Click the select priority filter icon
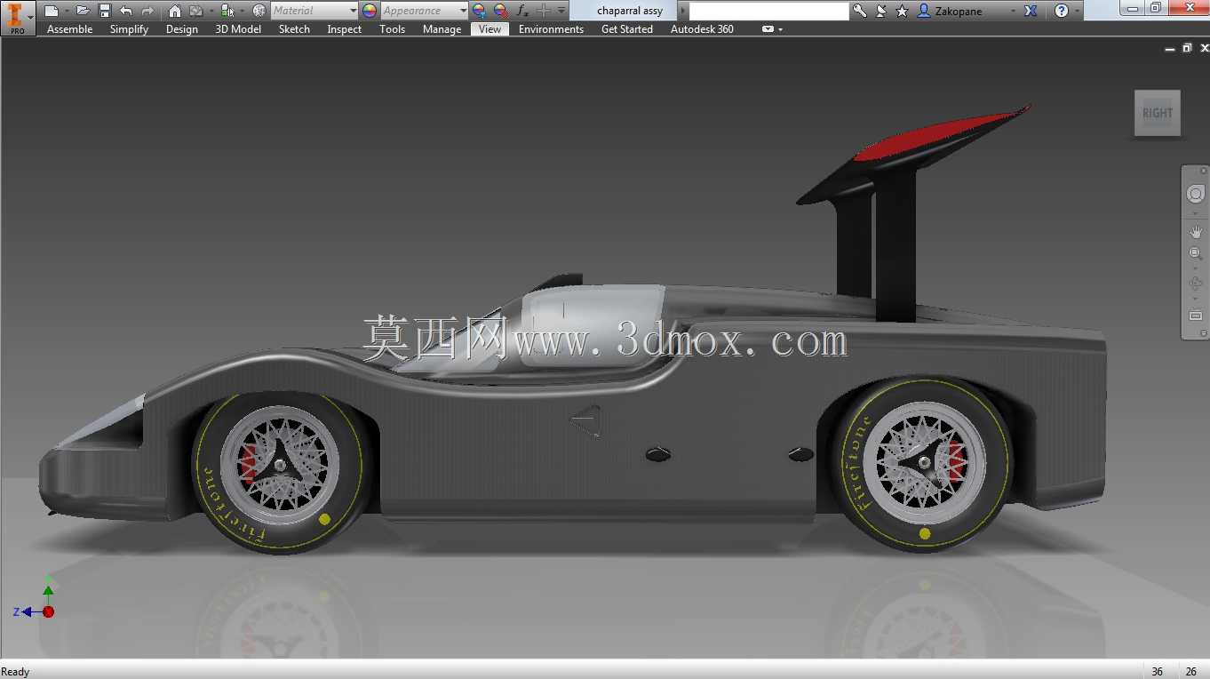 click(227, 11)
